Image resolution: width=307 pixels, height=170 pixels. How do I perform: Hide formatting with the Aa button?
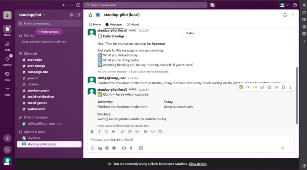(100, 148)
